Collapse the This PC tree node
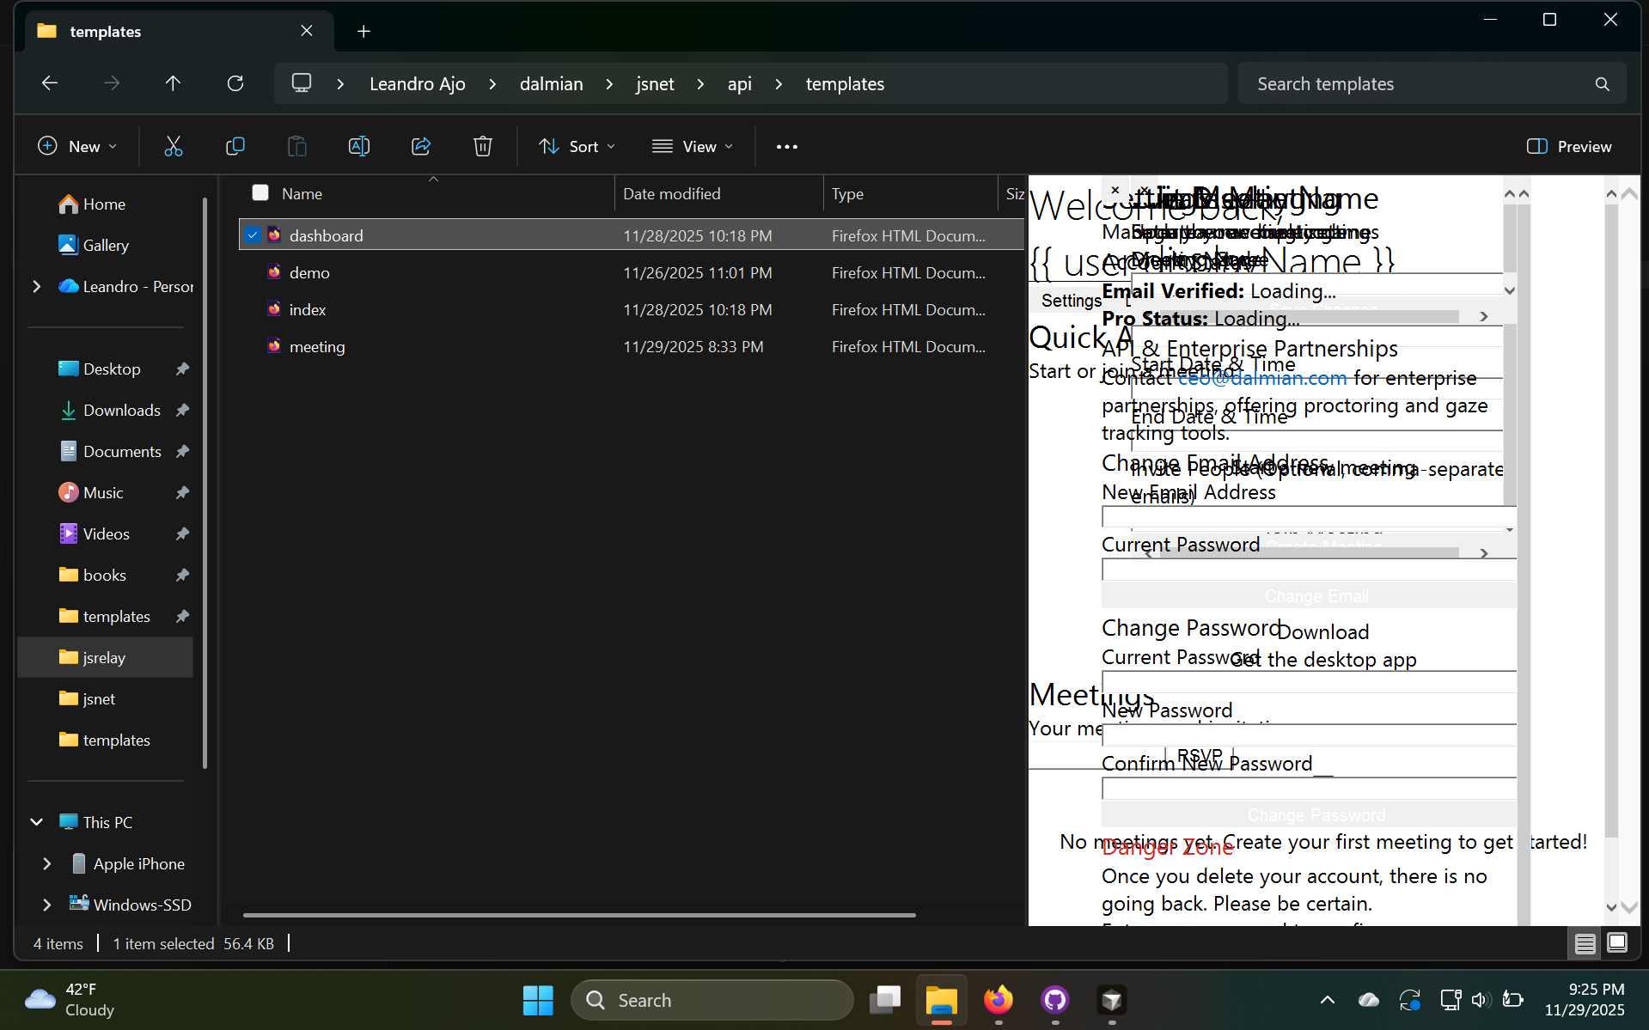1649x1030 pixels. pos(37,822)
